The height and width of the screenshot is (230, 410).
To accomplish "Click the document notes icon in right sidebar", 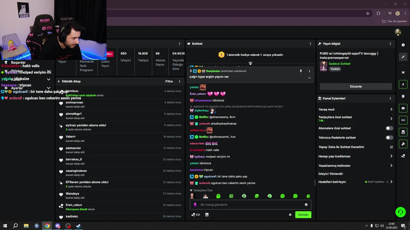I will [403, 96].
